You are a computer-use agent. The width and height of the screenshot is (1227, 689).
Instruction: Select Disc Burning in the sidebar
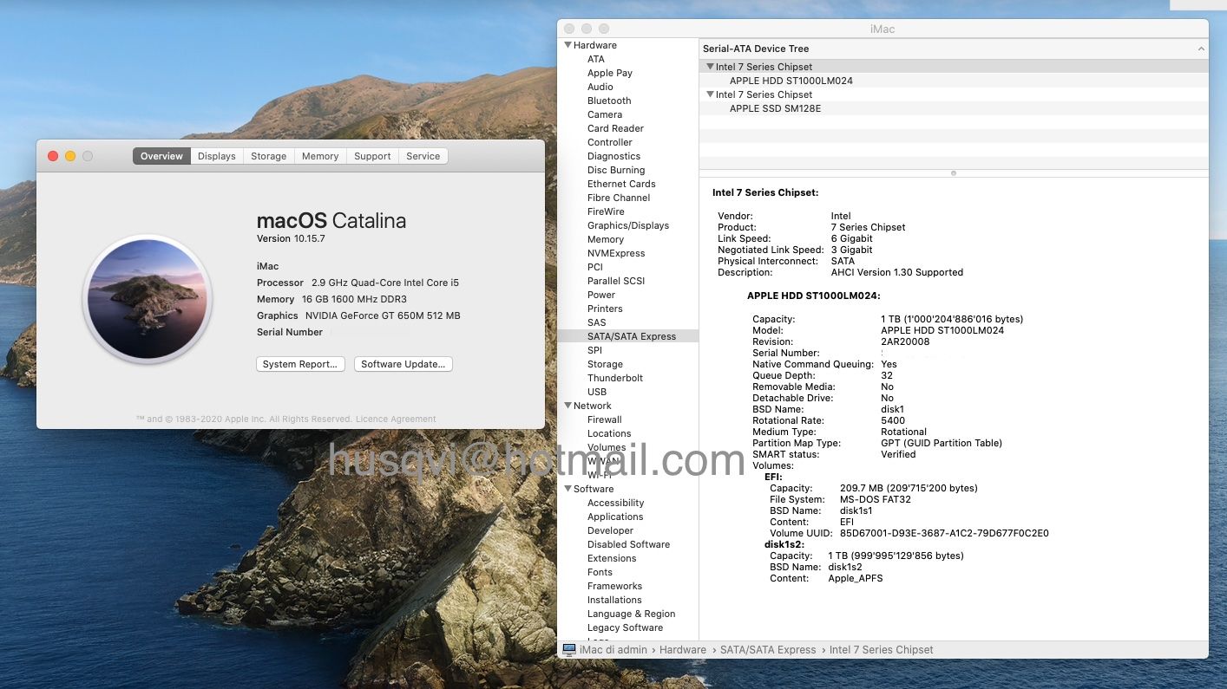[616, 170]
